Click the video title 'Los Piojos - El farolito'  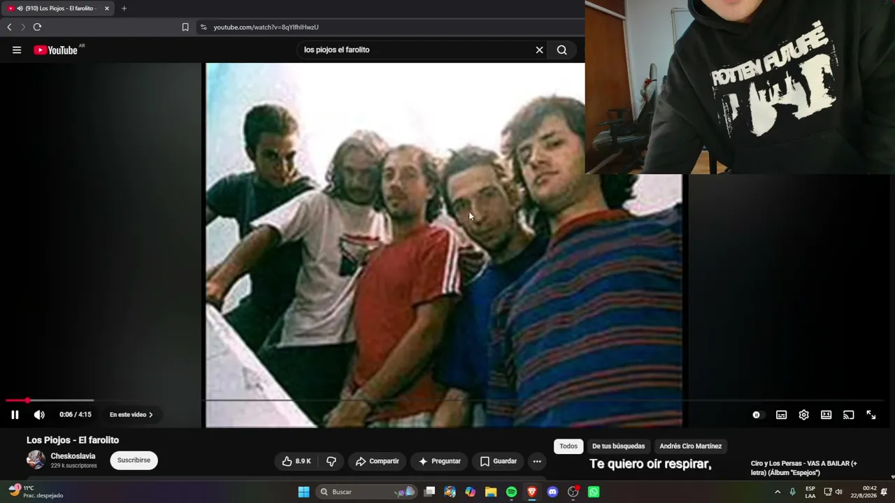[73, 440]
